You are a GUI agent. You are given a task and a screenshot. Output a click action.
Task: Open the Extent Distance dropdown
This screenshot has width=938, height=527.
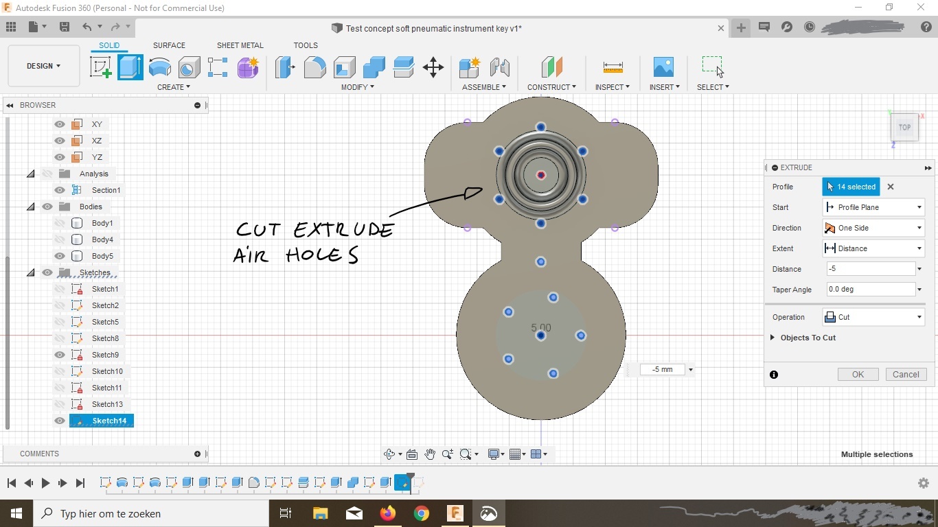click(x=873, y=248)
